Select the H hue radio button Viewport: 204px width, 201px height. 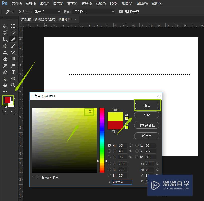[109, 145]
